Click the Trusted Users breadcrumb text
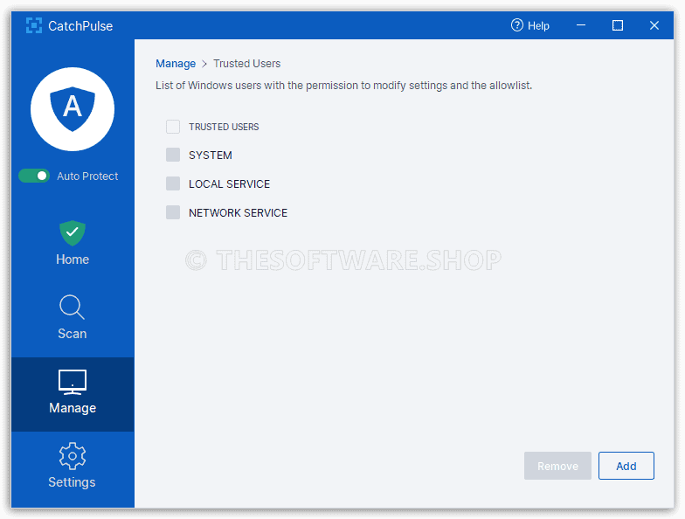685x519 pixels. coord(246,64)
